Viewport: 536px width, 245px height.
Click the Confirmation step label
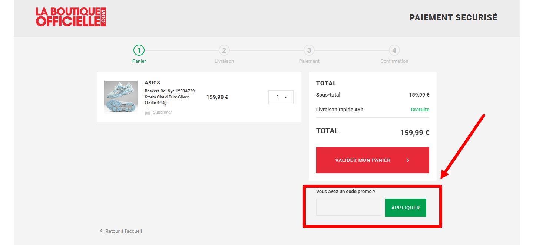click(394, 61)
